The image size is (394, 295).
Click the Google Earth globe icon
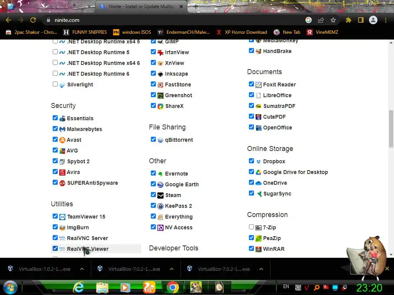coord(160,185)
